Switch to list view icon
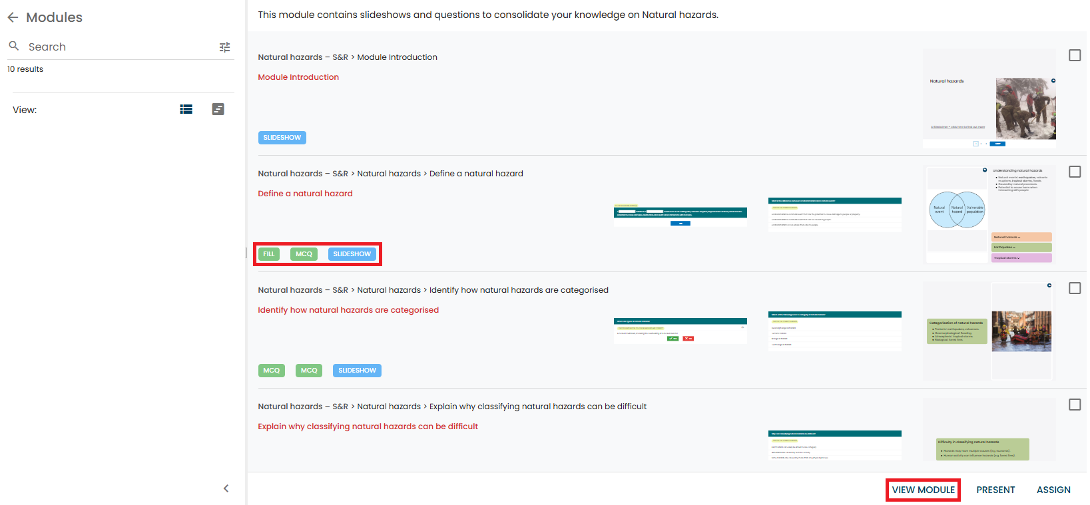The width and height of the screenshot is (1090, 505). click(186, 110)
